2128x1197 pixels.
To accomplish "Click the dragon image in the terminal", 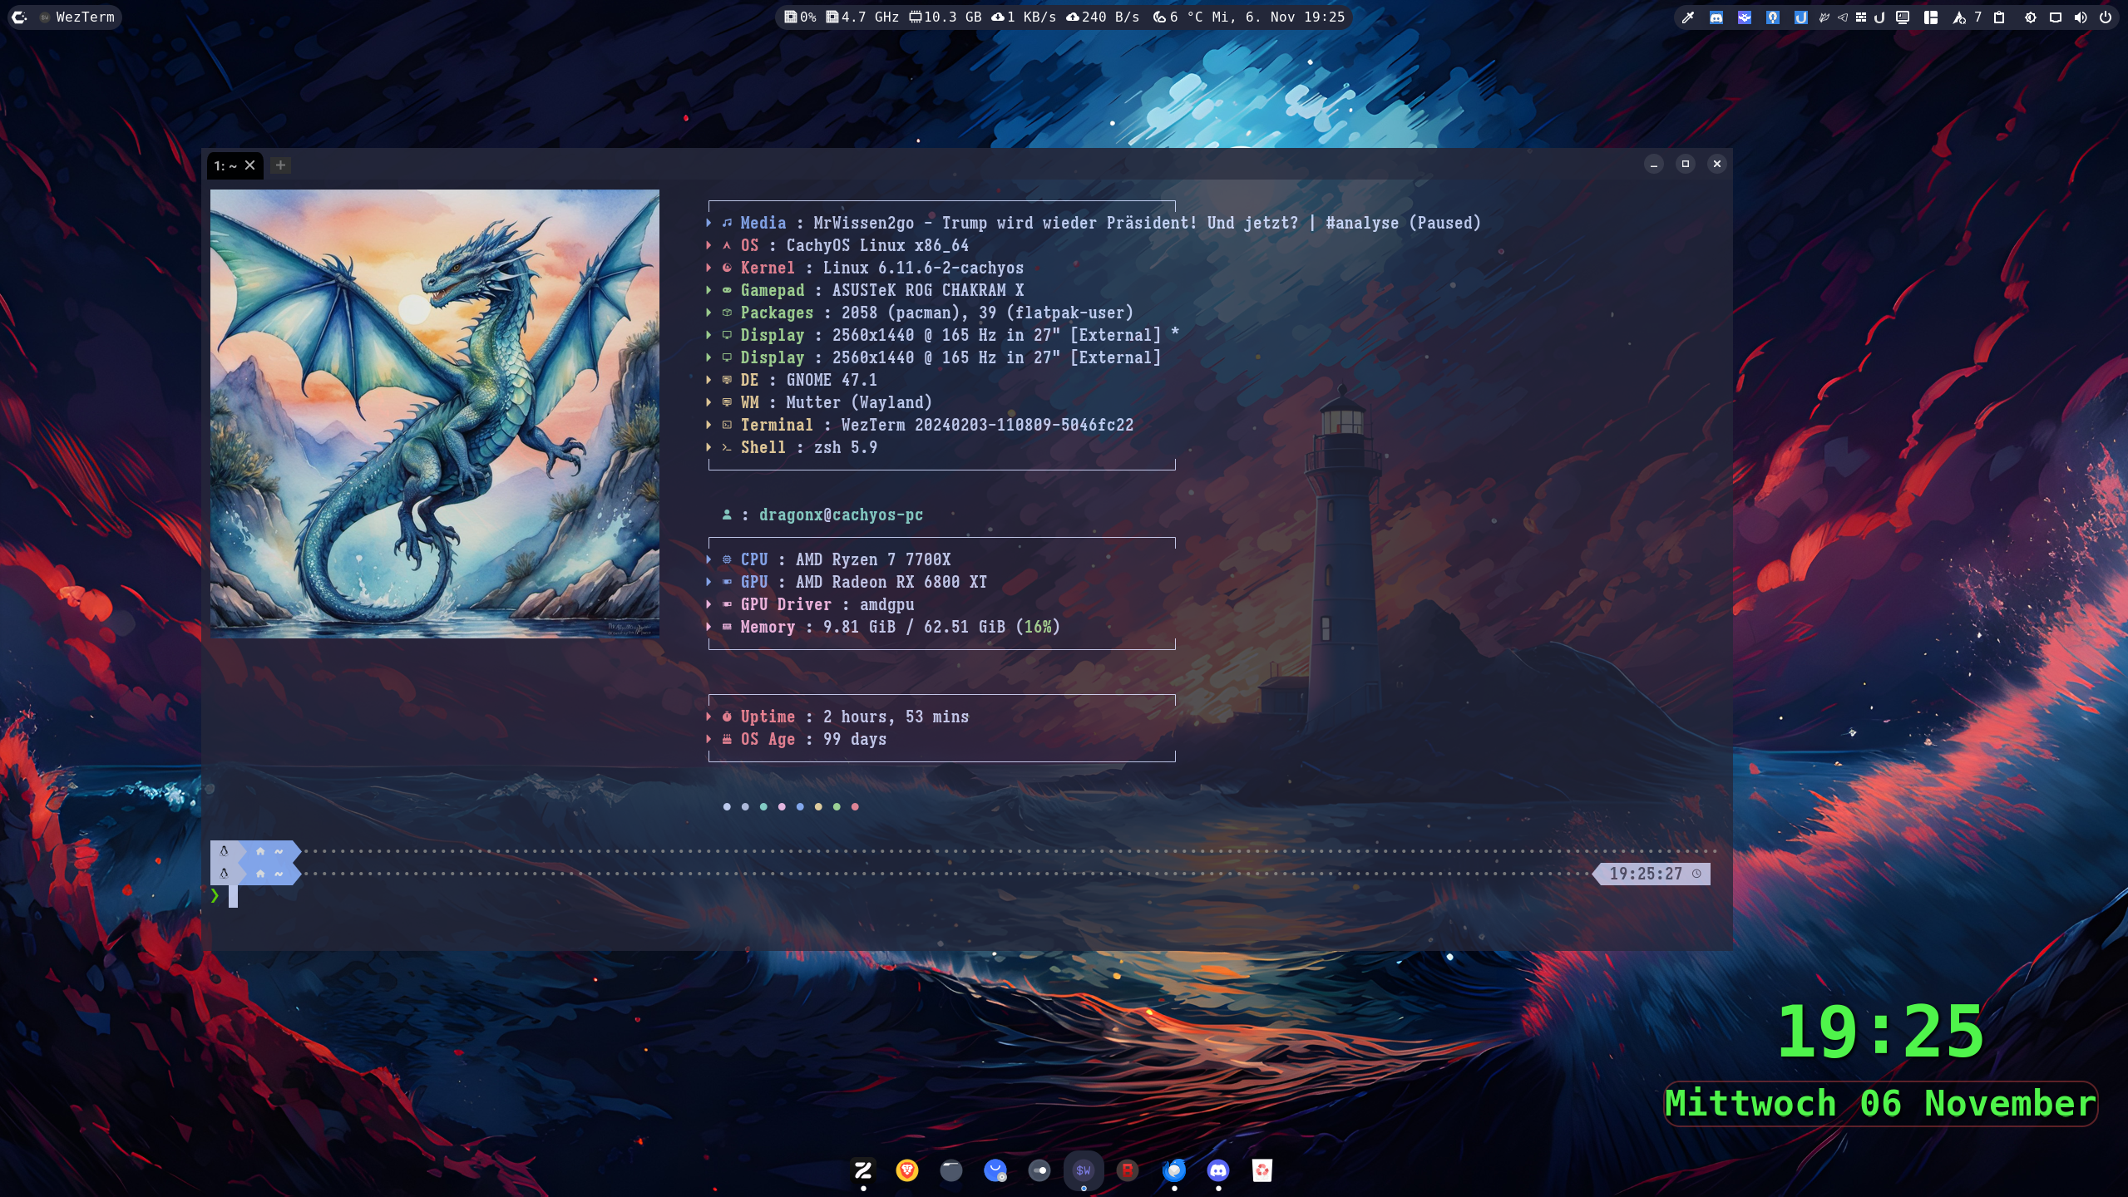I will (x=434, y=413).
